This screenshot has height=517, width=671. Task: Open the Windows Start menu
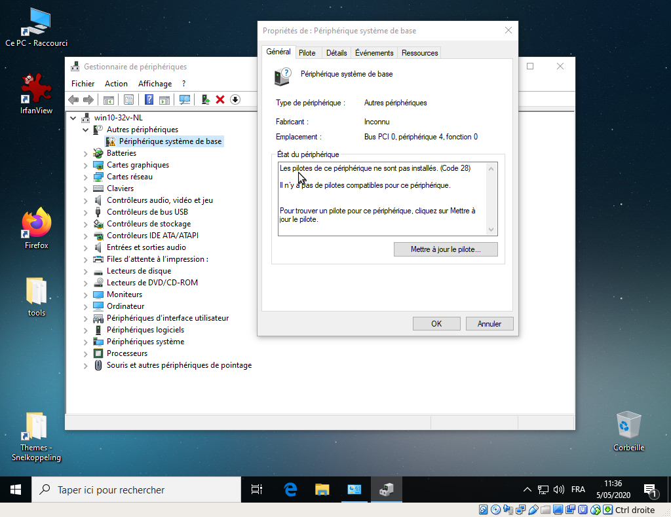pyautogui.click(x=16, y=490)
